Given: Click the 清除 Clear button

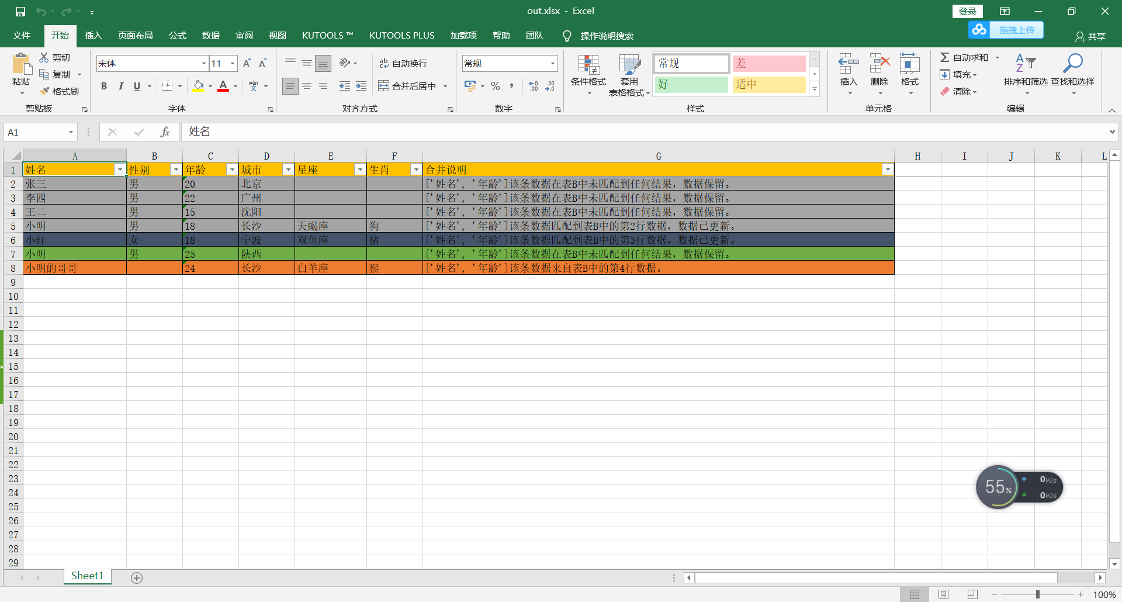Looking at the screenshot, I should 957,91.
